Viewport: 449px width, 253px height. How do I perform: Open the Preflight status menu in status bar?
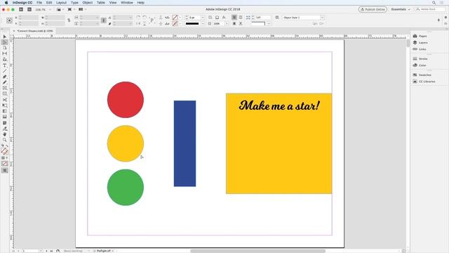coord(113,251)
